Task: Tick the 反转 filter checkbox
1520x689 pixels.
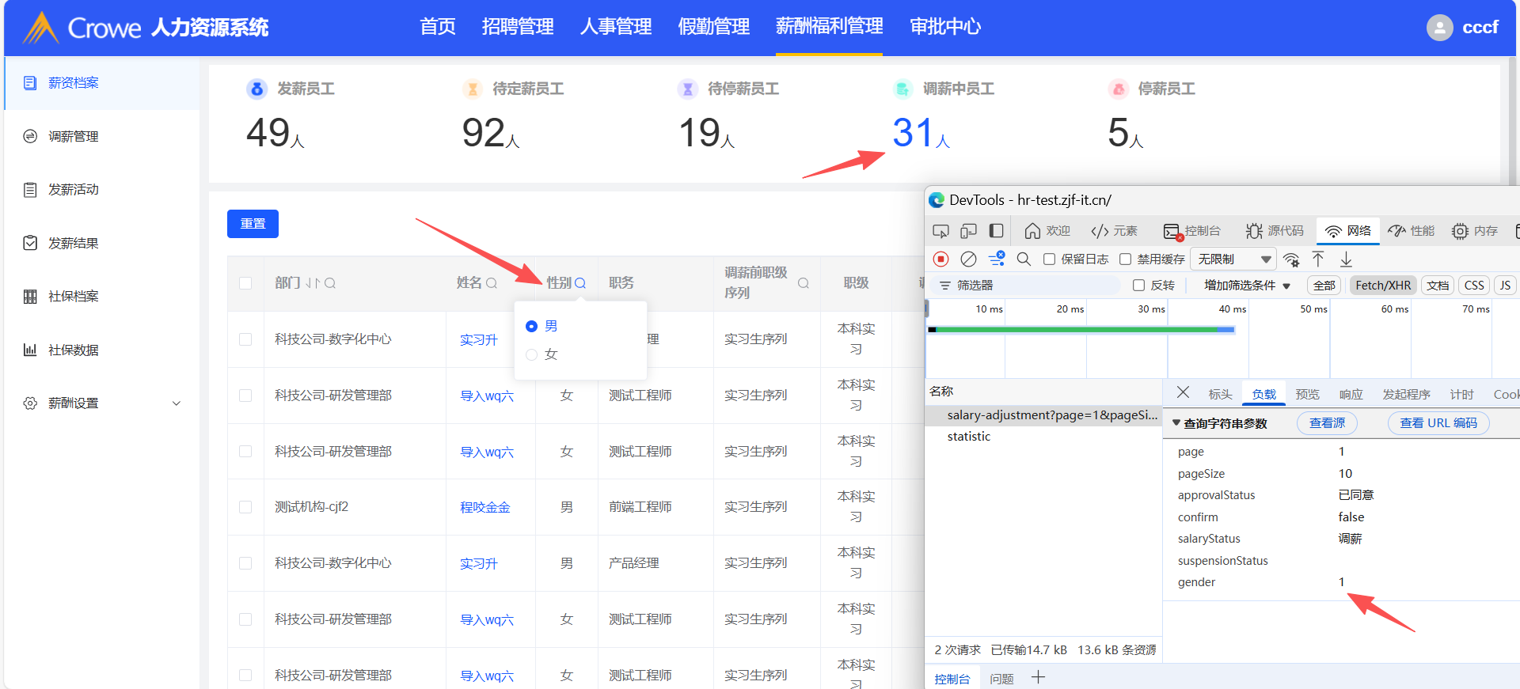Action: pos(1138,286)
